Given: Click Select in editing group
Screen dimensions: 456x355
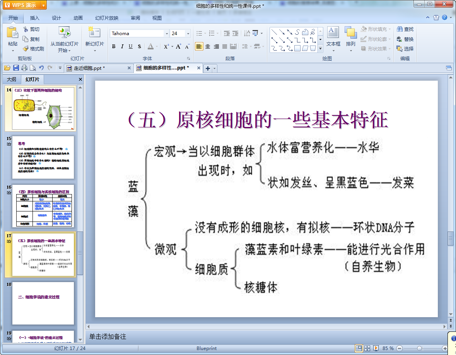Looking at the screenshot, I should click(x=405, y=49).
